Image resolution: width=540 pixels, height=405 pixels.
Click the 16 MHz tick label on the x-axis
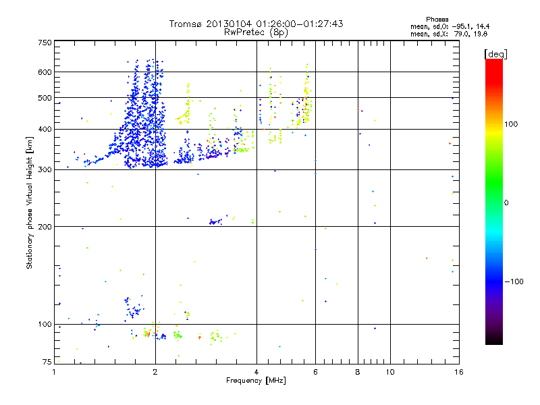(x=459, y=372)
